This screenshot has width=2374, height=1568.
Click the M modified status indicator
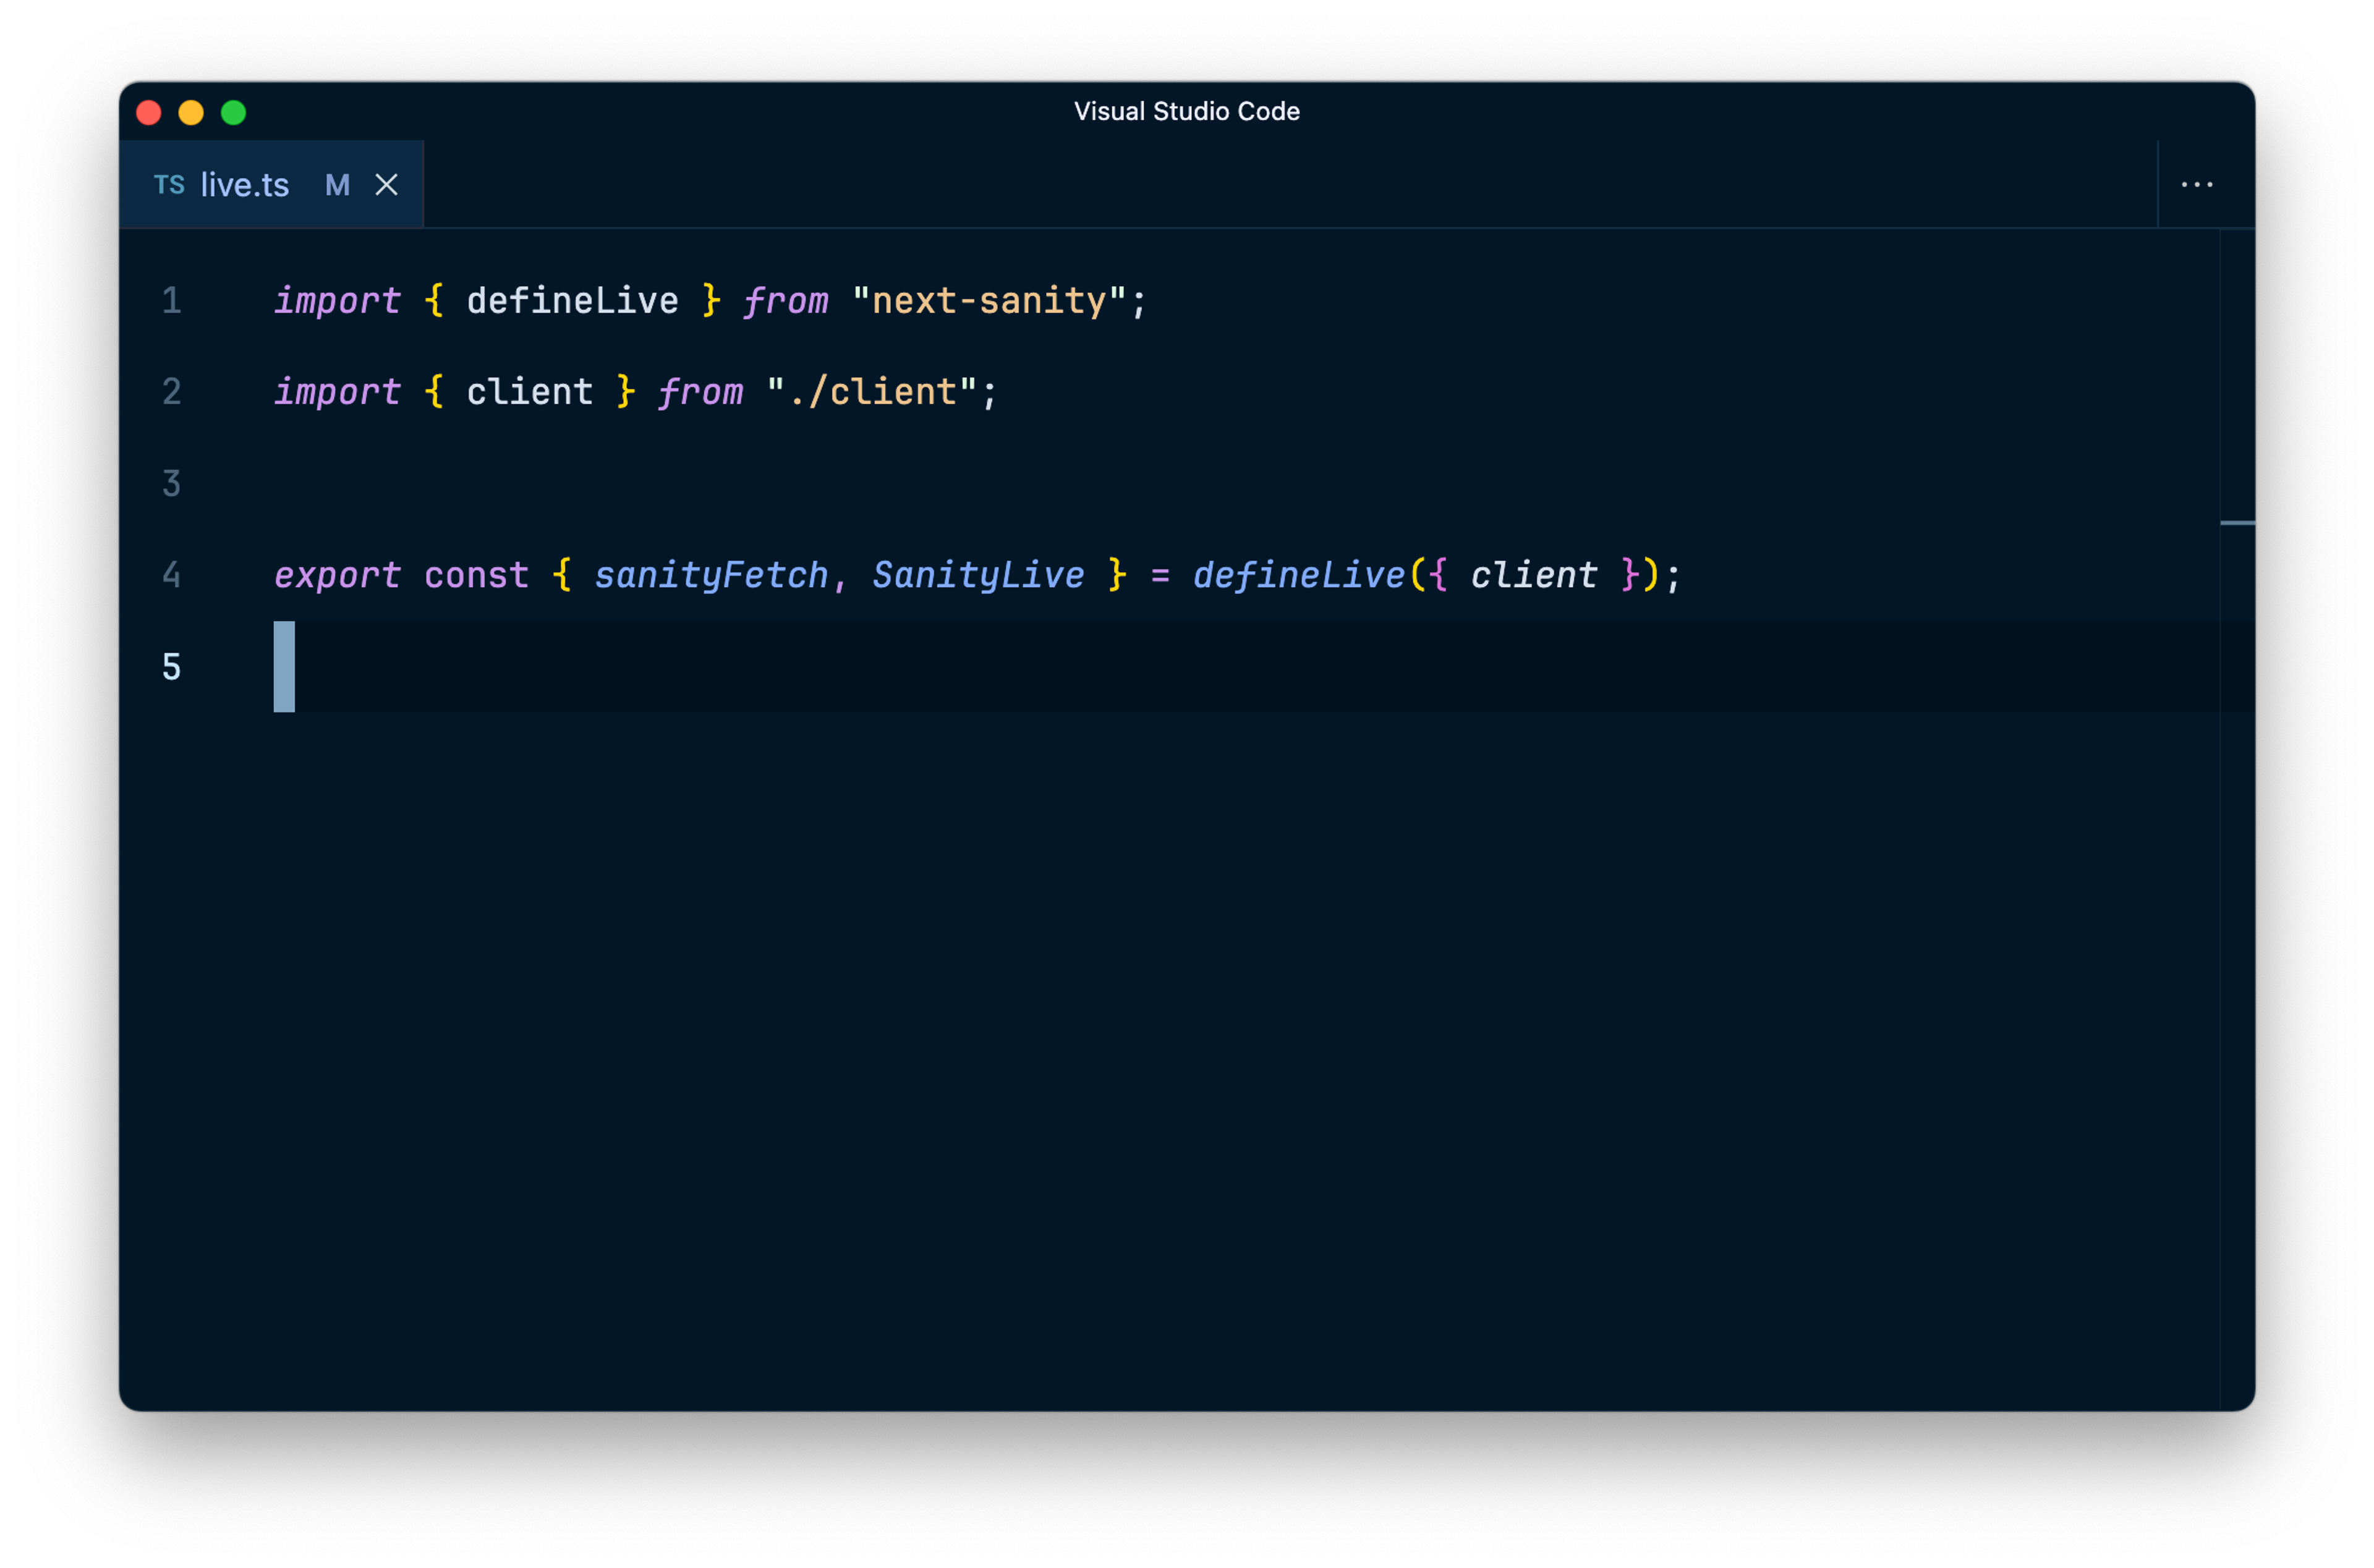[x=337, y=185]
